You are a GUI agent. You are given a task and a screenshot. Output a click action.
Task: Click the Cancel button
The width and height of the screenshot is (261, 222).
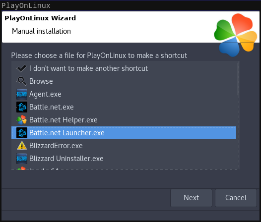[236, 198]
